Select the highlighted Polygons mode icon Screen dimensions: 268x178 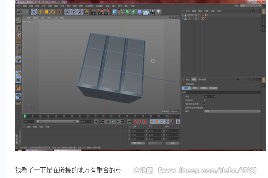18,59
